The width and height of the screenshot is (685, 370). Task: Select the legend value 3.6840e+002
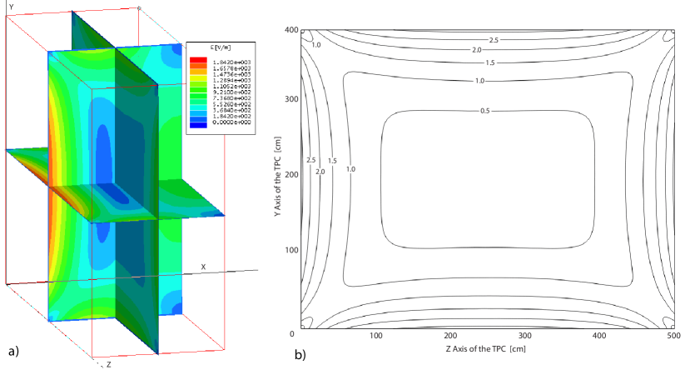point(232,110)
